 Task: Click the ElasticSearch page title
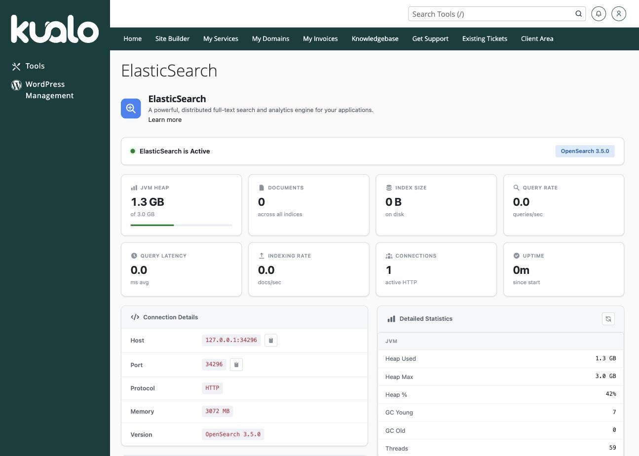point(169,71)
